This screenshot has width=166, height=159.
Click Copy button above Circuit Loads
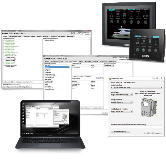click(x=98, y=78)
